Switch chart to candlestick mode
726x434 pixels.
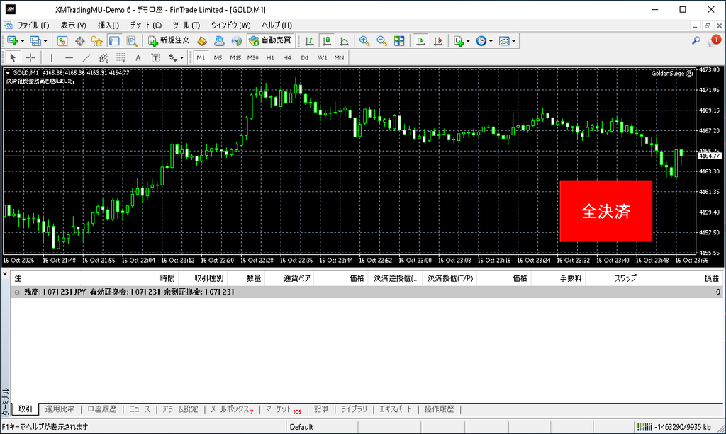click(x=327, y=41)
